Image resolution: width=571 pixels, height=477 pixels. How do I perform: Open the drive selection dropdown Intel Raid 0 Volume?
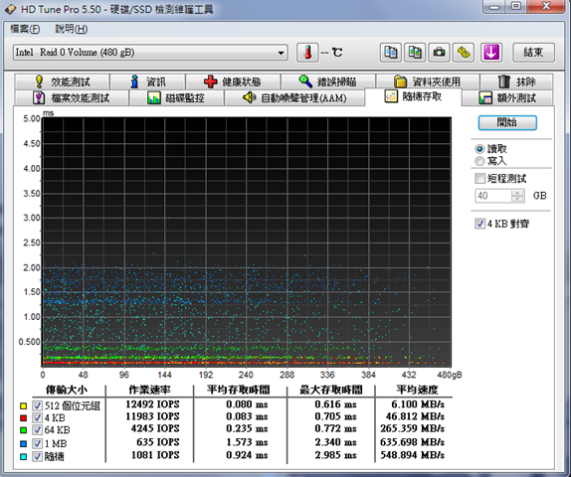[x=150, y=53]
